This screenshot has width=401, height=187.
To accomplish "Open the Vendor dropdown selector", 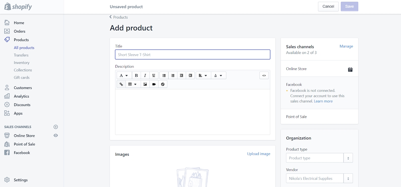I will (x=348, y=178).
